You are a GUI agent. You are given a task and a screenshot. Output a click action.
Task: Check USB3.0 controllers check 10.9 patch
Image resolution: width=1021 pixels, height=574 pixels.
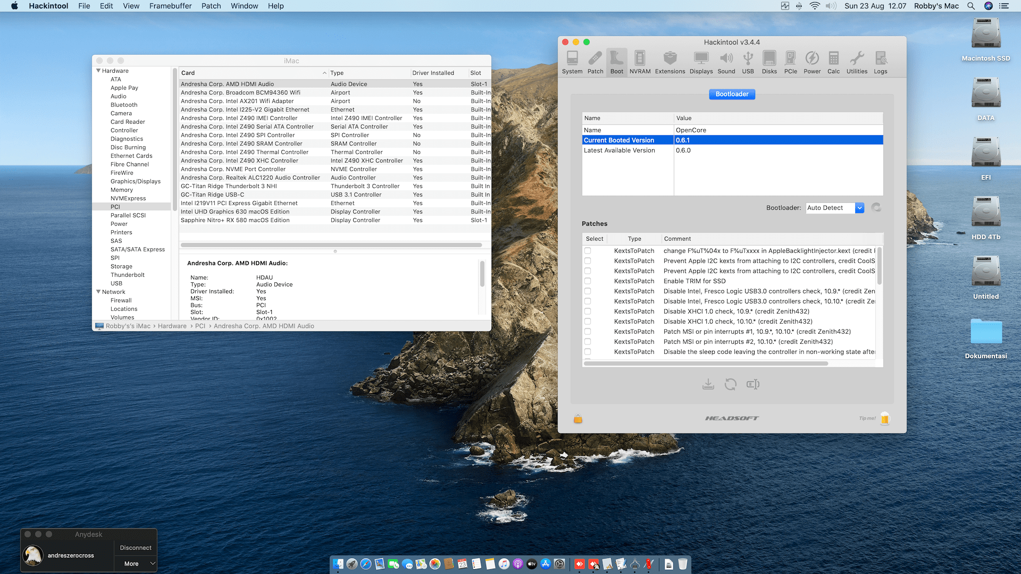[x=588, y=291]
